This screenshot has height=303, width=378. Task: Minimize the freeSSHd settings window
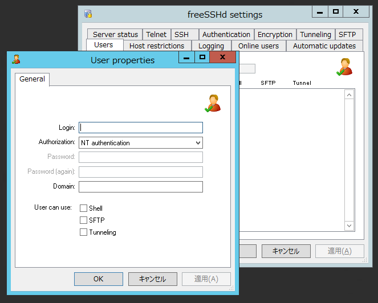(320, 11)
